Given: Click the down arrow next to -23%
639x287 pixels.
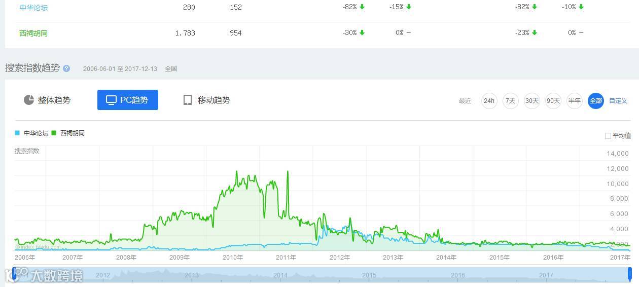Looking at the screenshot, I should (x=535, y=32).
